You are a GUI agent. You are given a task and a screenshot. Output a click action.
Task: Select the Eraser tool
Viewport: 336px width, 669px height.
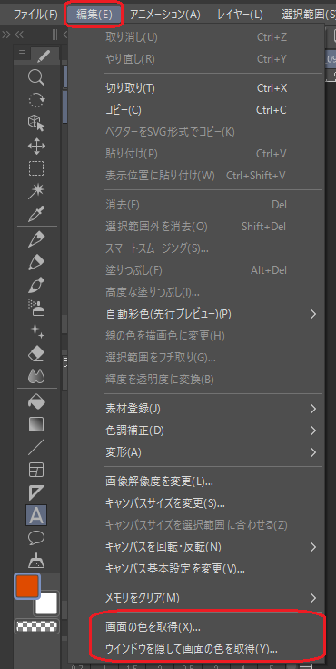(36, 354)
